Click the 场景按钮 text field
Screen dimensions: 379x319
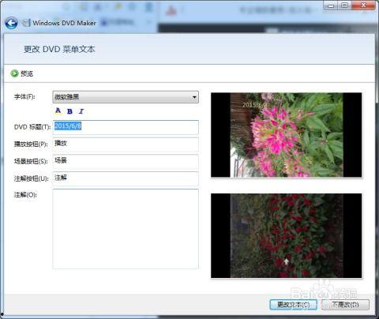pos(126,162)
